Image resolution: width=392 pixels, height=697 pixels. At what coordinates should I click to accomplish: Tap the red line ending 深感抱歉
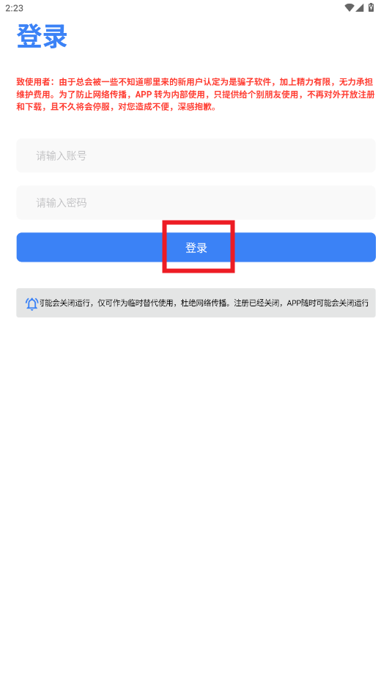117,108
